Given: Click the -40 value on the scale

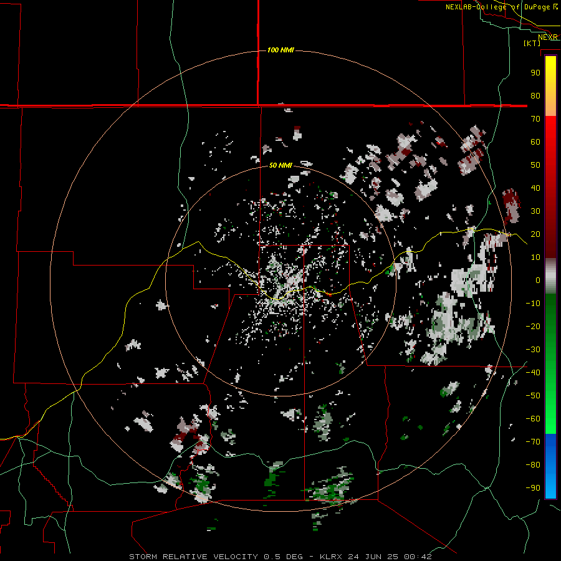Looking at the screenshot, I should pyautogui.click(x=534, y=373).
